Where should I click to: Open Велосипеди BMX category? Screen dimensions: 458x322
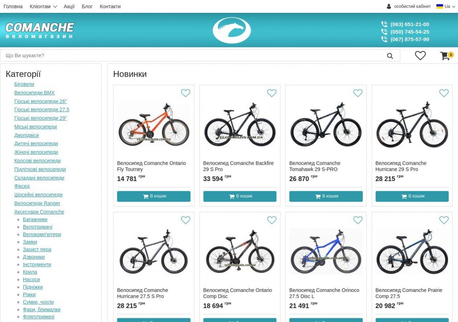35,92
